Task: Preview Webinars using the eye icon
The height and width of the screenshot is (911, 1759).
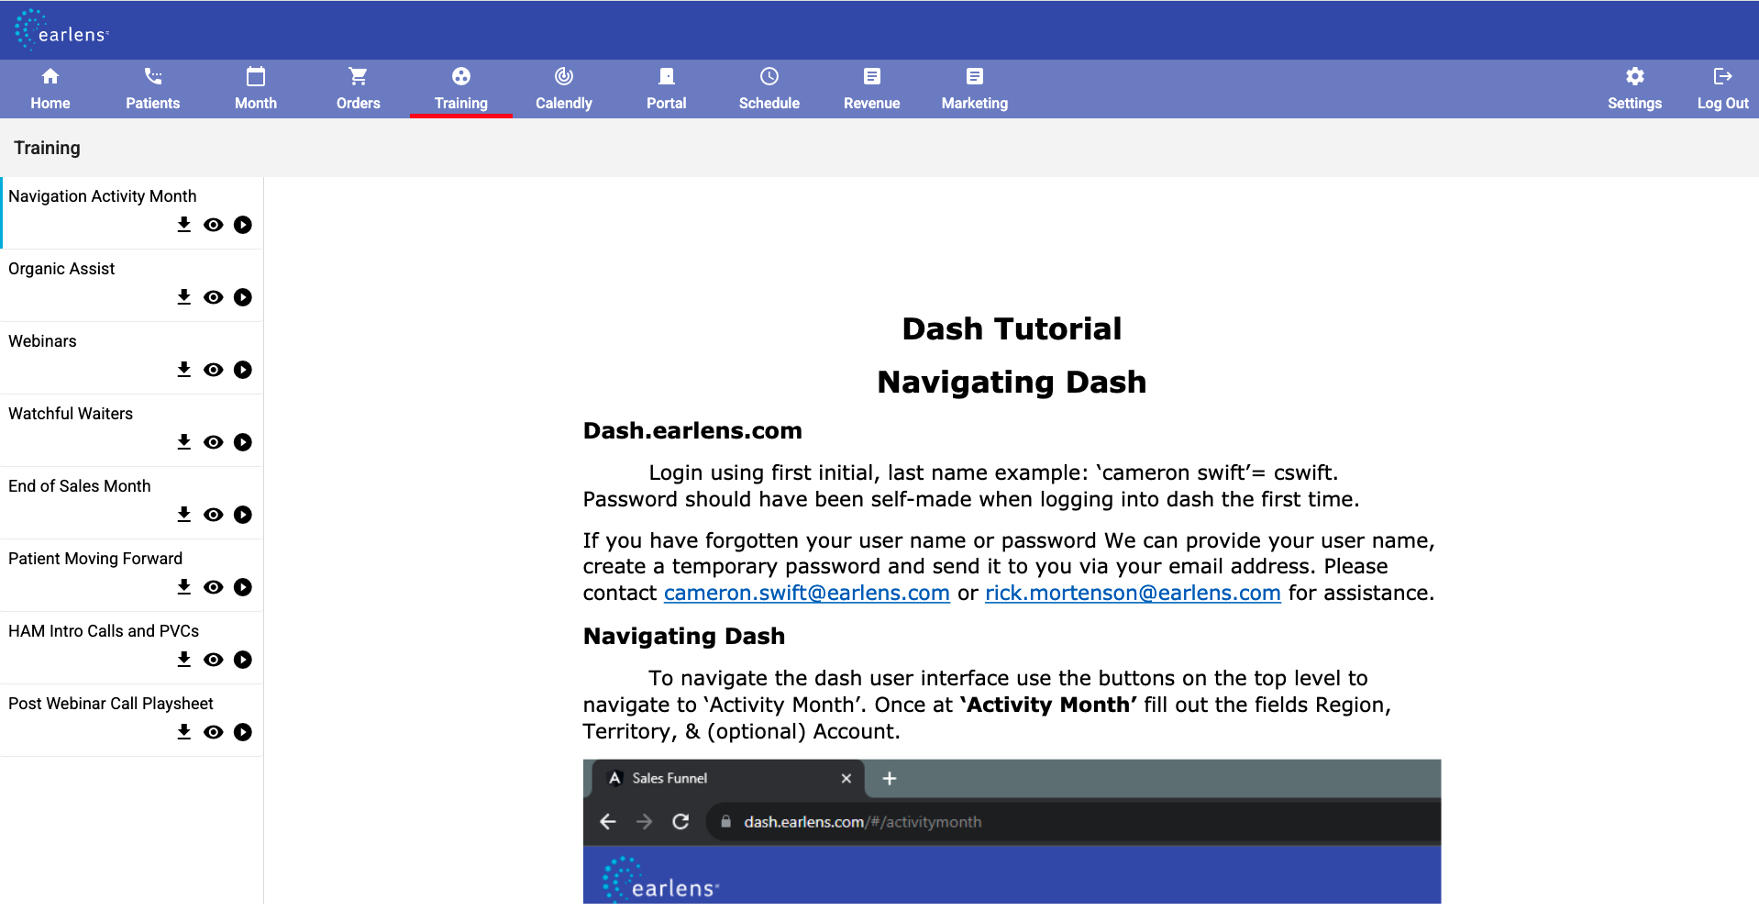Action: 214,370
